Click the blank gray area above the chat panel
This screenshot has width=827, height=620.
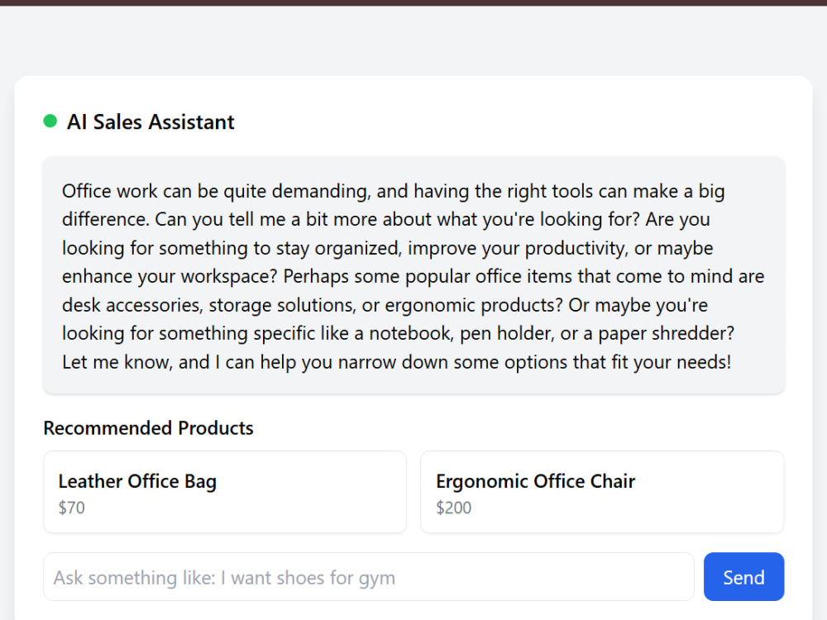tap(413, 41)
